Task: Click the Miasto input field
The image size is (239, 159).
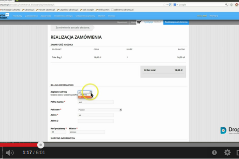Action: pyautogui.click(x=87, y=132)
